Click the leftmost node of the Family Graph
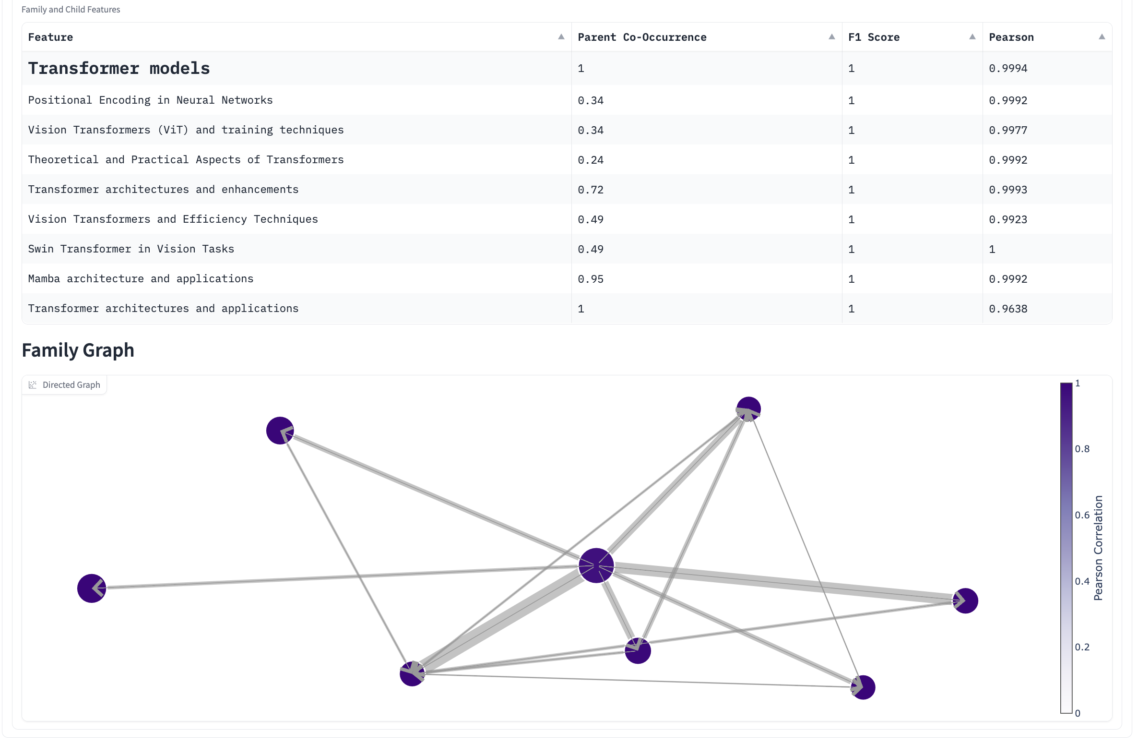 (x=91, y=588)
